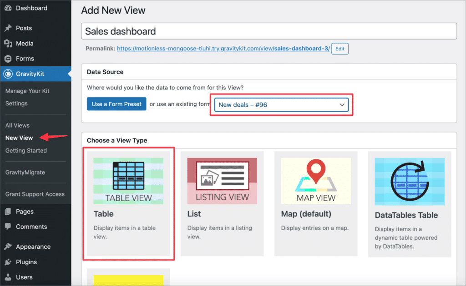Click the Data Source panel heading
Image resolution: width=466 pixels, height=286 pixels.
click(x=105, y=72)
